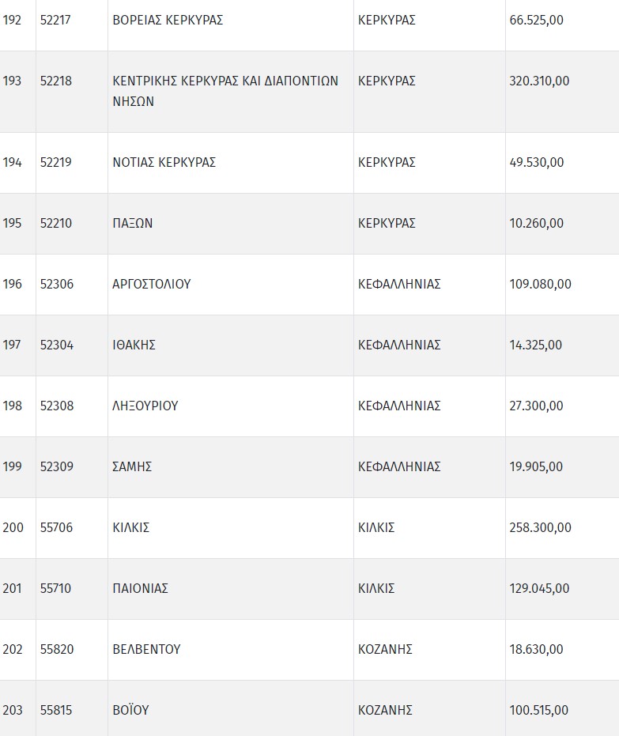This screenshot has height=736, width=619.
Task: Click the ΝΟΤΙΑΣ ΚΕΡΚΥΡΑΣ municipality name
Action: (164, 162)
